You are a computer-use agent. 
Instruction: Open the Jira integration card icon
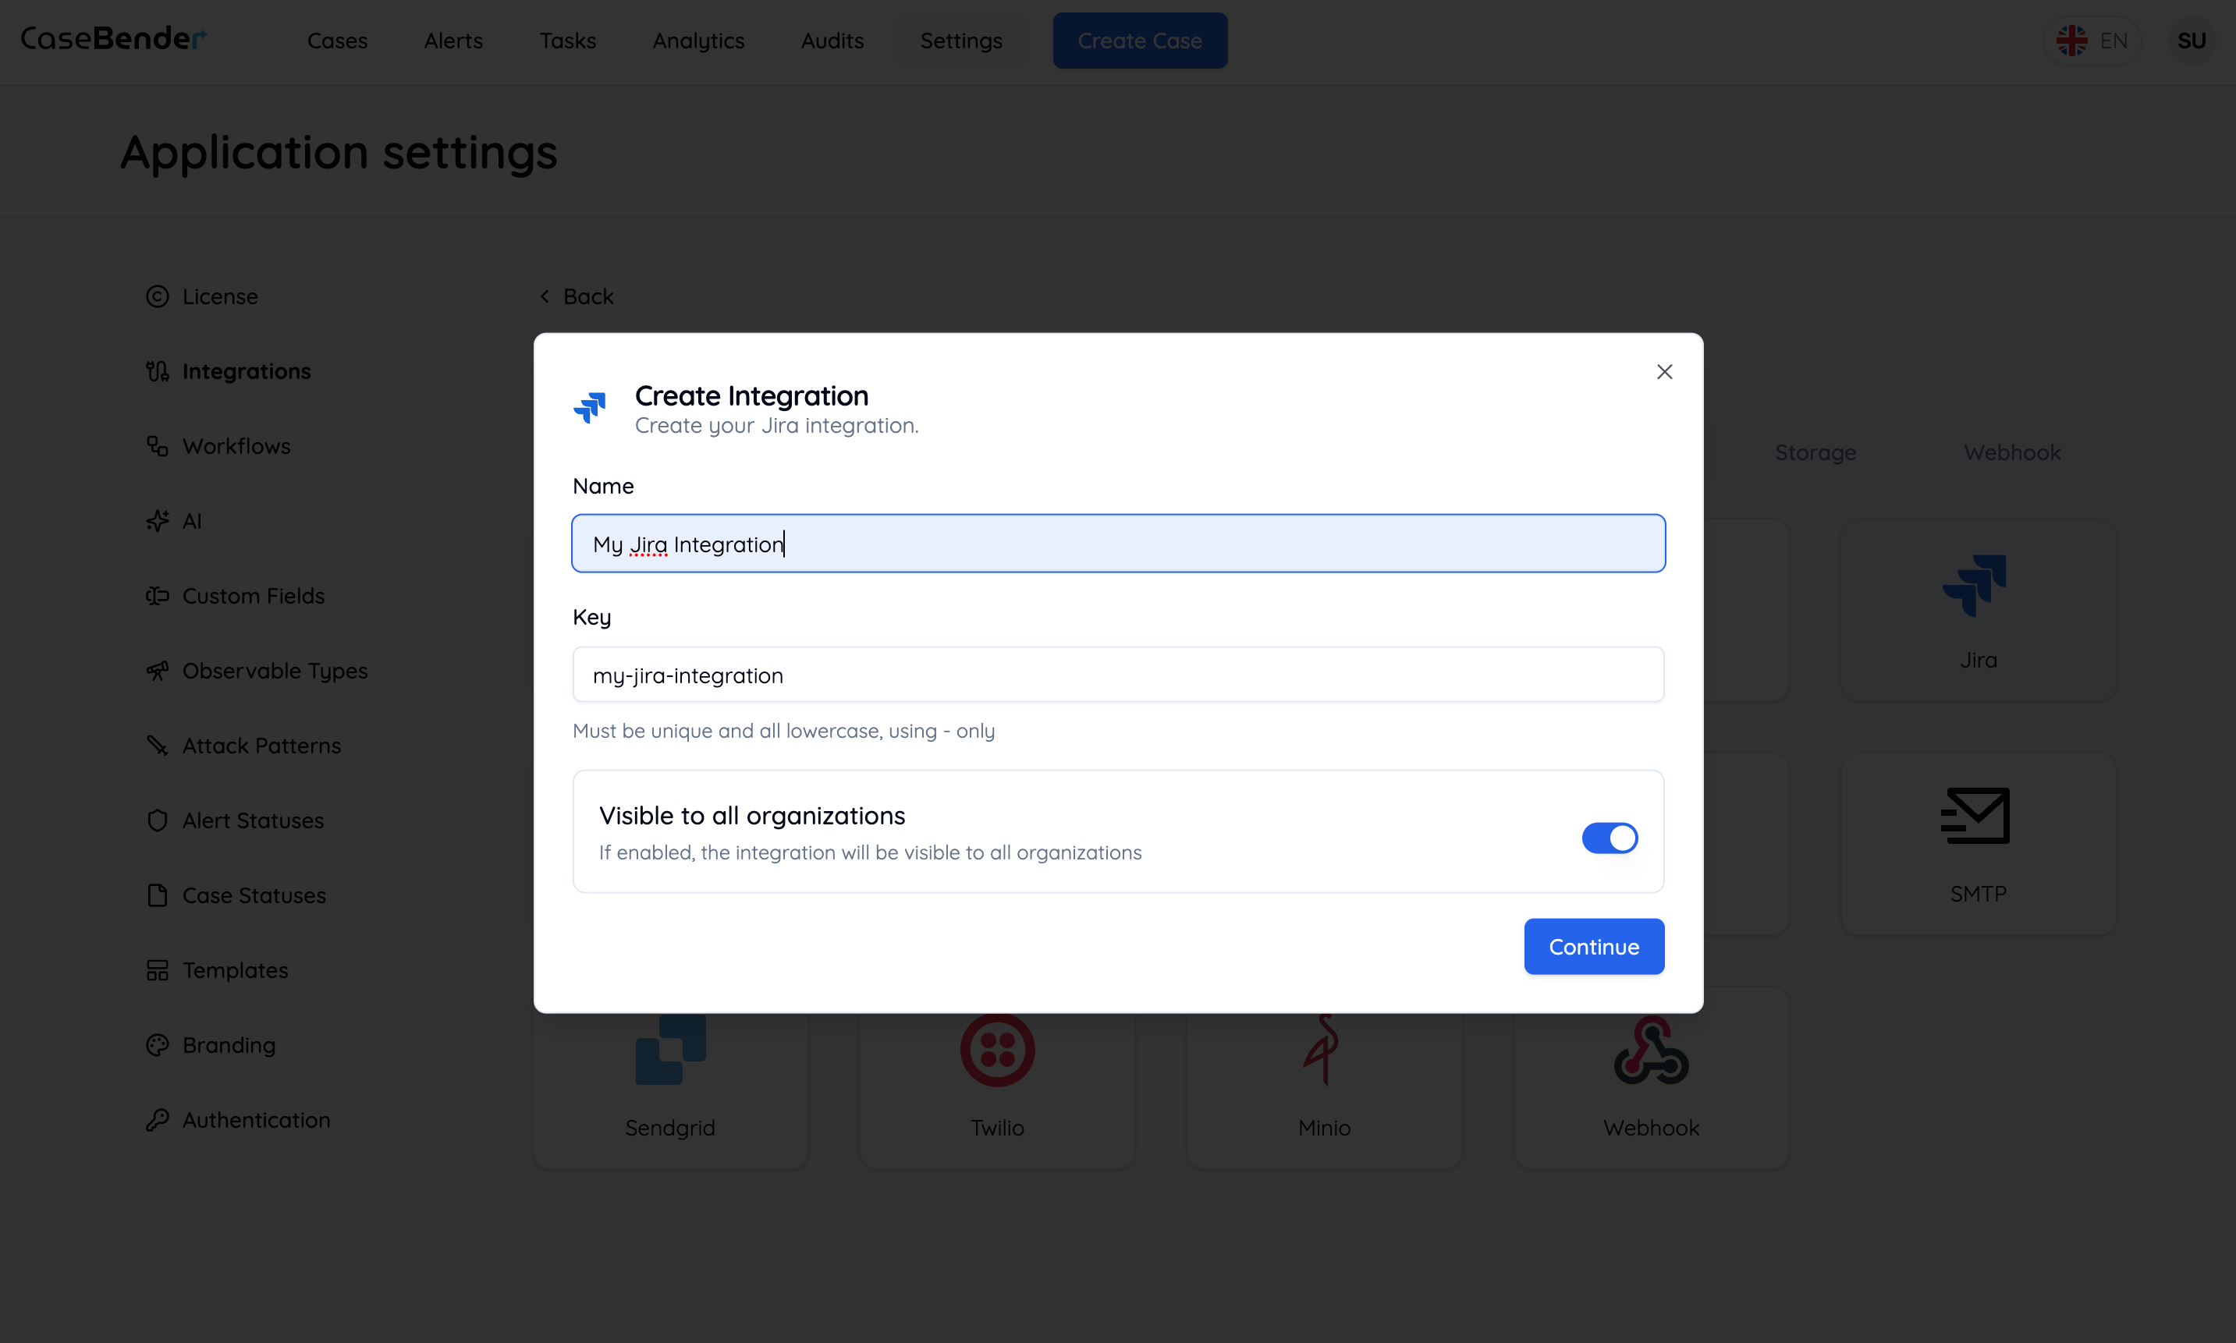click(x=1975, y=586)
